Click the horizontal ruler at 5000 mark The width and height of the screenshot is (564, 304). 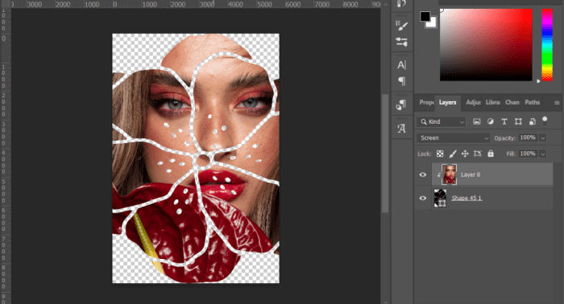[263, 4]
